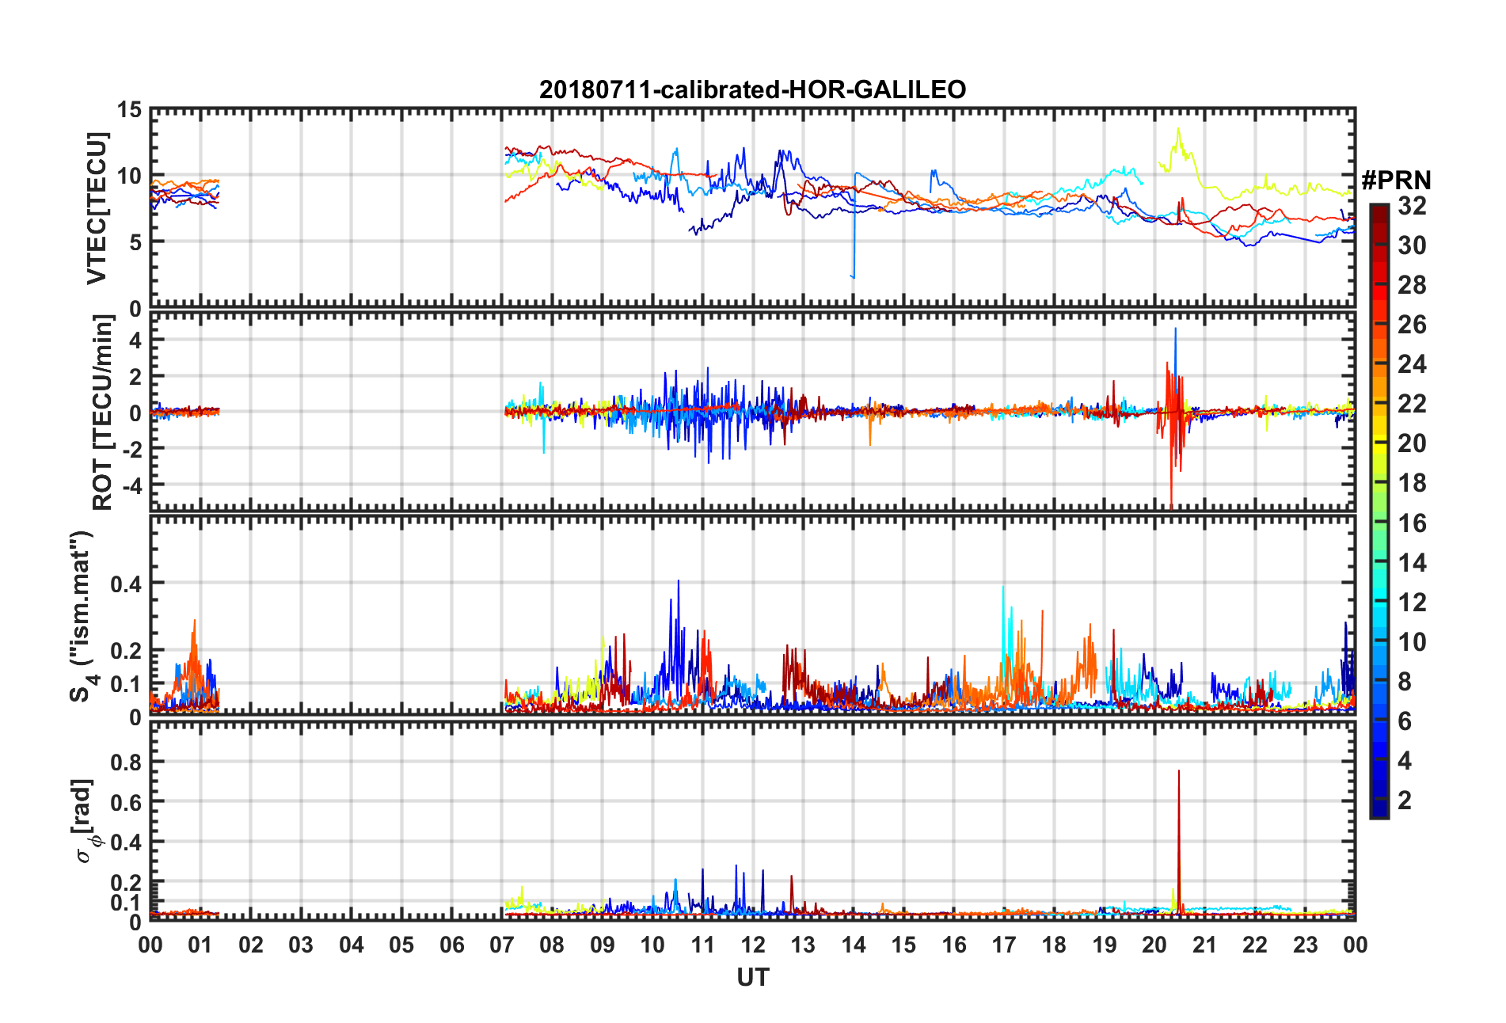
Task: Click the S4 axis tick label "0.4"
Action: pyautogui.click(x=127, y=584)
